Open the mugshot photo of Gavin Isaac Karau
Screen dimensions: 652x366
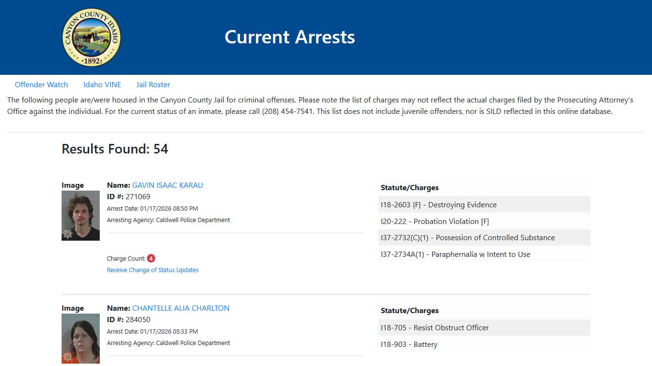click(x=80, y=215)
